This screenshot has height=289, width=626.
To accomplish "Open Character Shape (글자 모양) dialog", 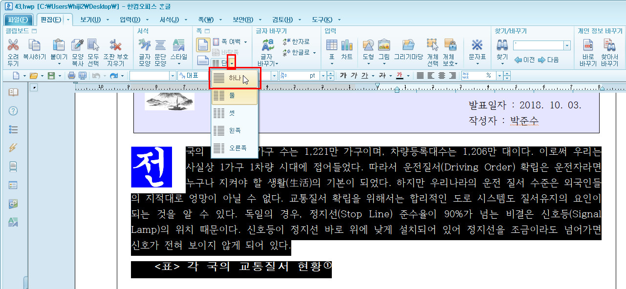I will click(x=144, y=45).
